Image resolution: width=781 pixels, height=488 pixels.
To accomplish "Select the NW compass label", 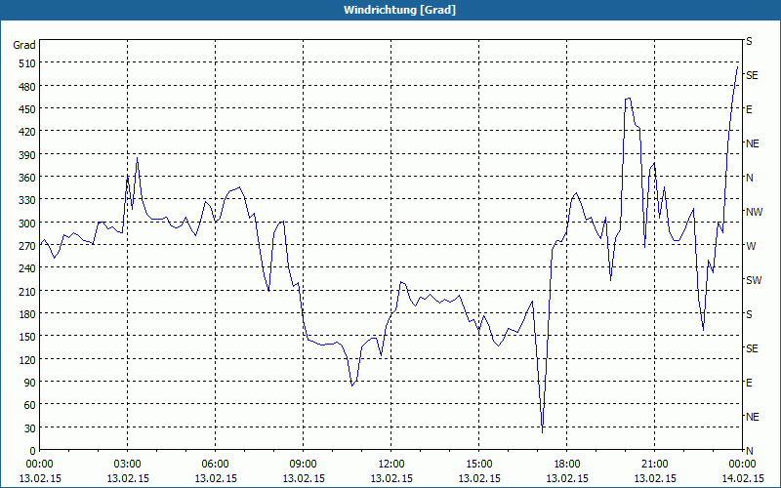I will click(754, 212).
